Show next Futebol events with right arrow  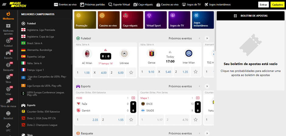click(x=207, y=39)
